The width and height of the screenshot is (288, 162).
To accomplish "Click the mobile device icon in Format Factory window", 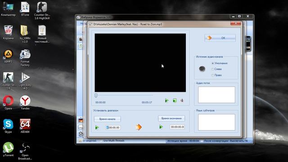I will (248, 44).
